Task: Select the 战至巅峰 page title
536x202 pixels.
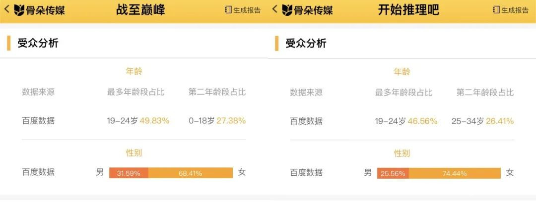Action: [x=140, y=10]
